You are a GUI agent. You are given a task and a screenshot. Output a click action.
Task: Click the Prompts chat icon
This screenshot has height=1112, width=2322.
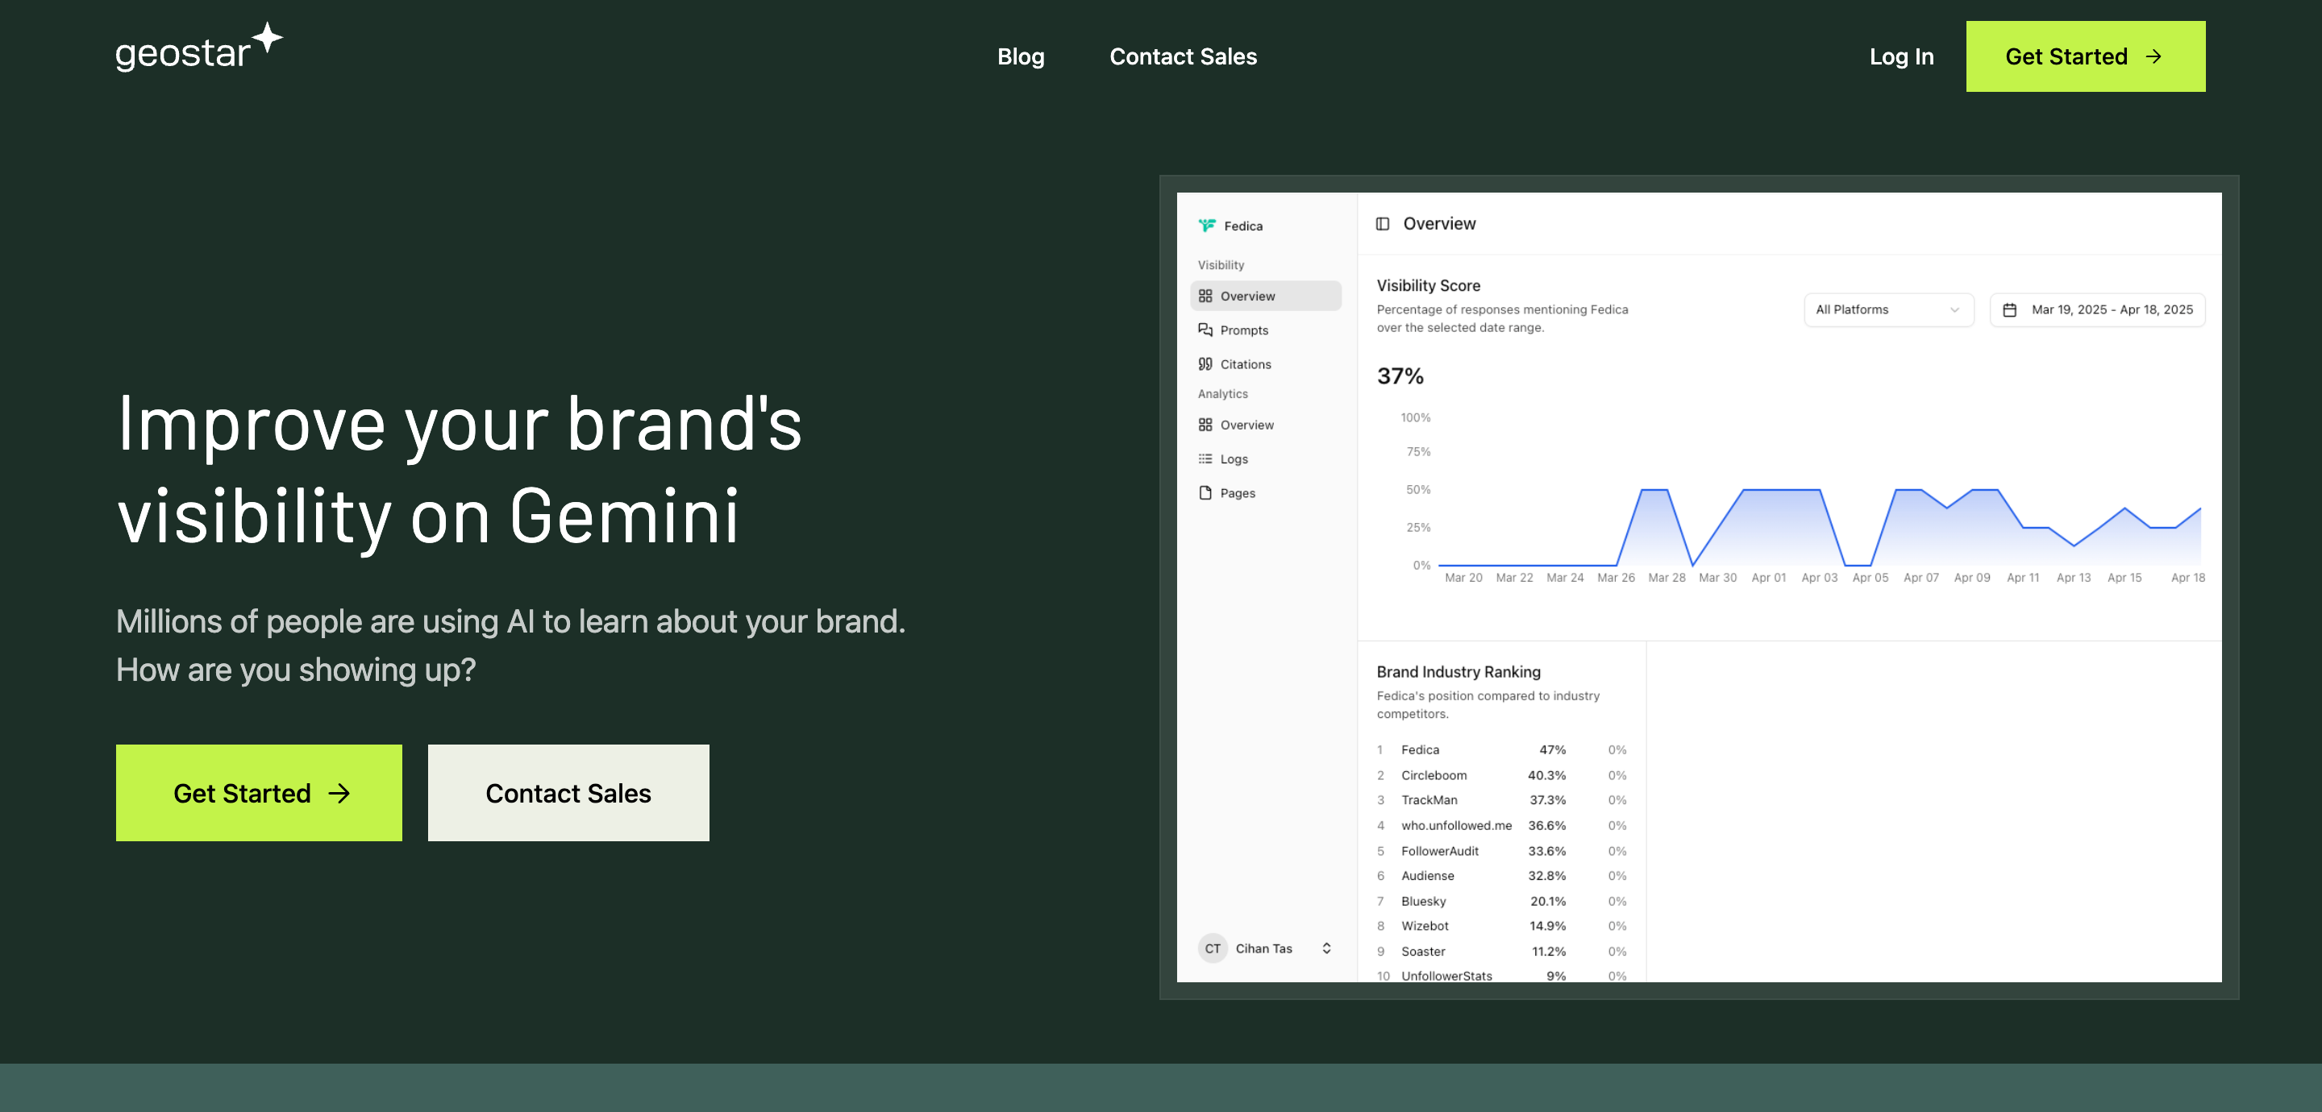(x=1205, y=330)
